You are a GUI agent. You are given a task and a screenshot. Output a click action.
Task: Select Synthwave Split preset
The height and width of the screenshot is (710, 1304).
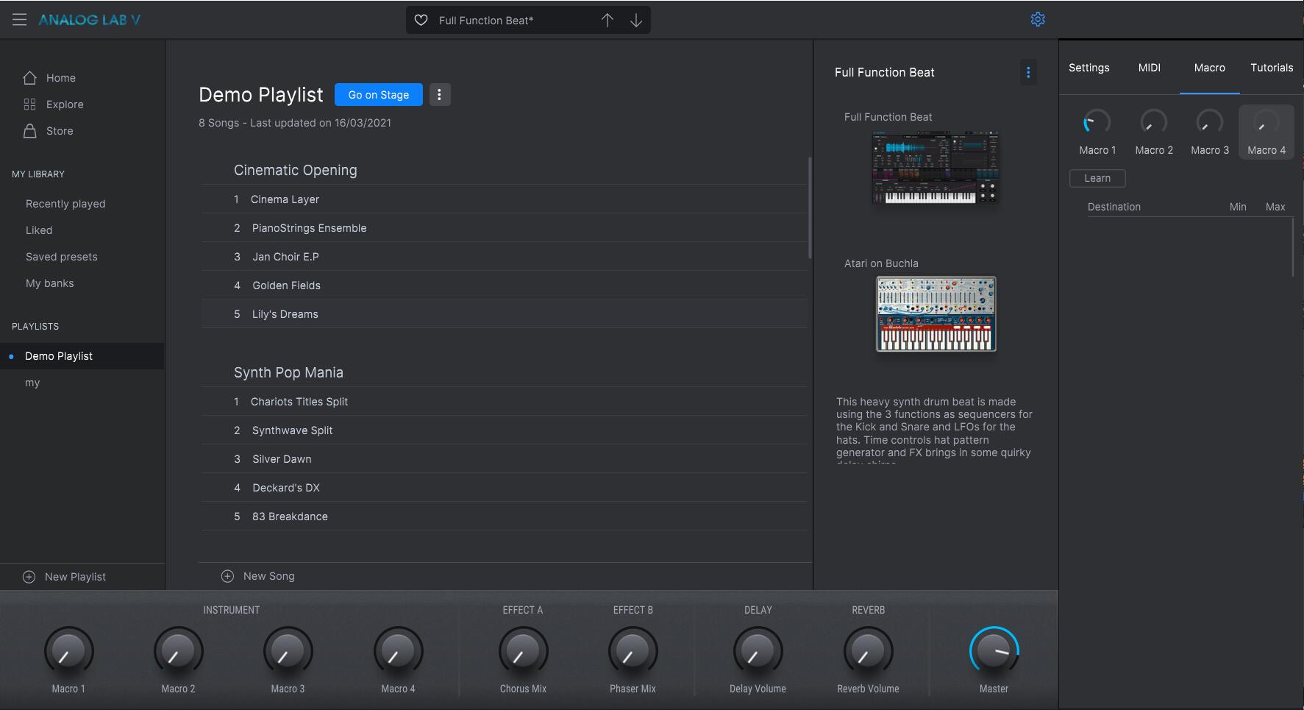pyautogui.click(x=504, y=430)
